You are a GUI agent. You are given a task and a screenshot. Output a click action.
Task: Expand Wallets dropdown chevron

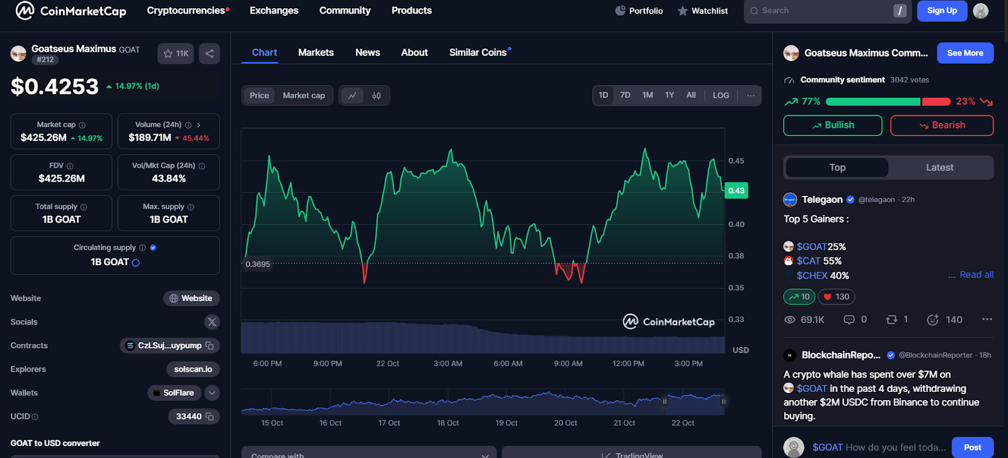tap(212, 393)
